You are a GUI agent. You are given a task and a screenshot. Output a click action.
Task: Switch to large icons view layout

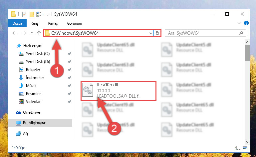(245, 148)
